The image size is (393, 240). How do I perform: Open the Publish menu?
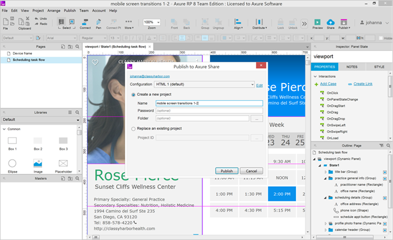tap(70, 11)
